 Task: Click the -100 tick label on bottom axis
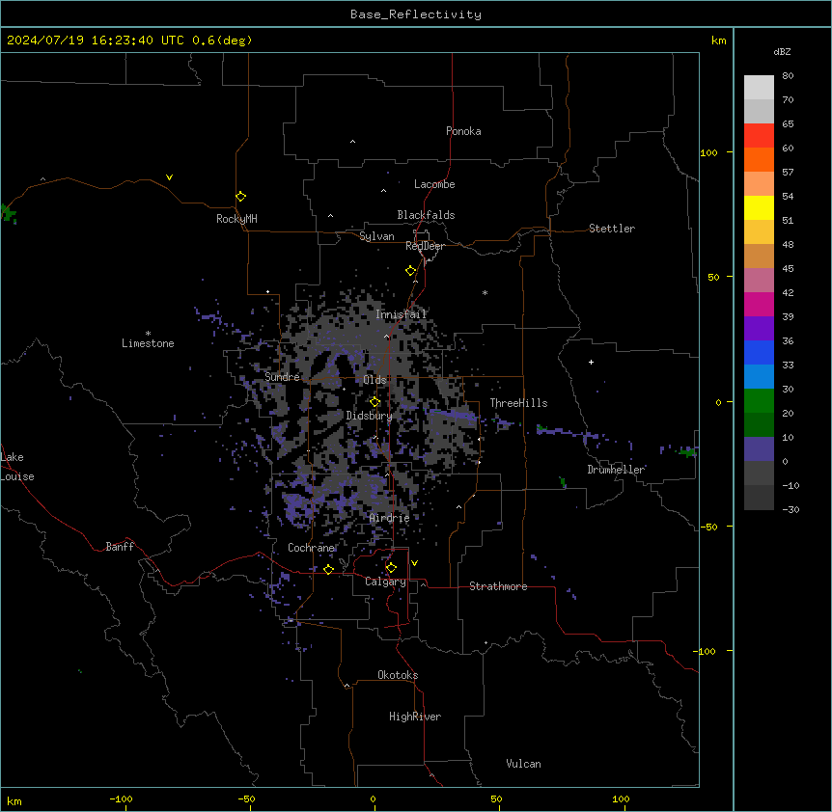(x=121, y=798)
